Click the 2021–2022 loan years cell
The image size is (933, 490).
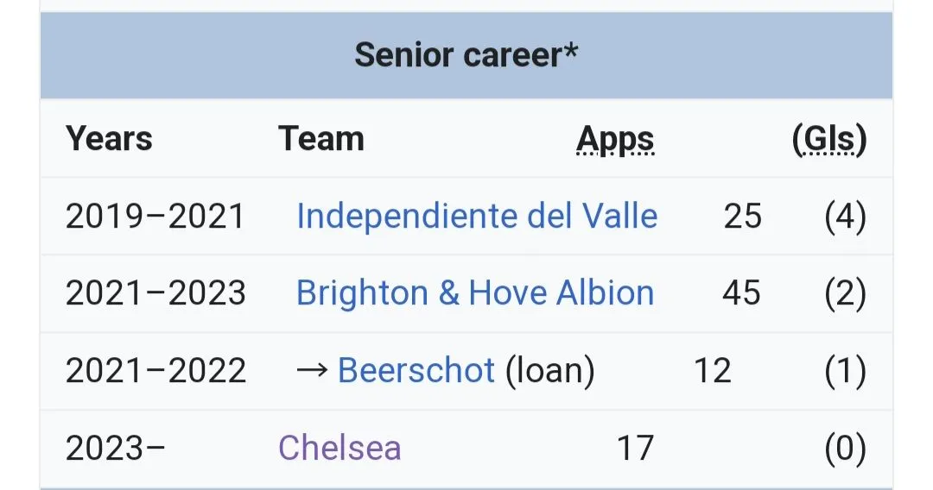coord(155,371)
